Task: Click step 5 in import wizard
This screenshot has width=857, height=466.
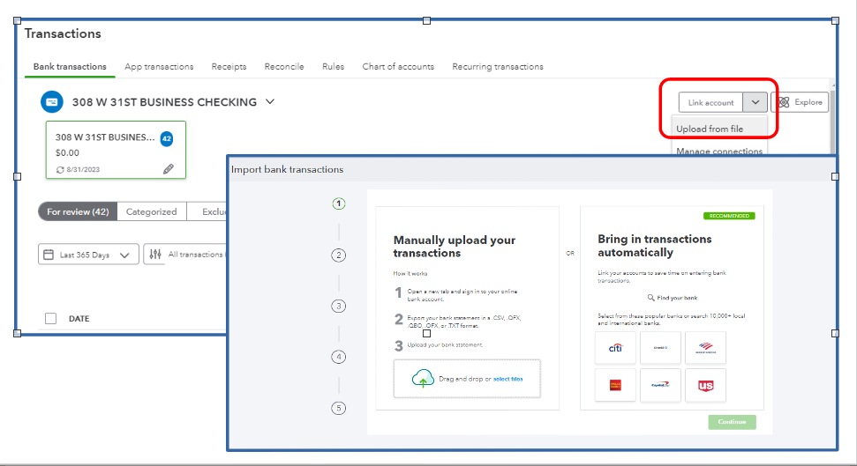Action: coord(339,408)
